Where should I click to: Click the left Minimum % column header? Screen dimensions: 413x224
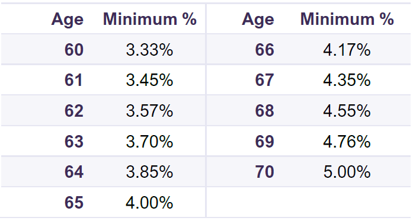coord(149,19)
